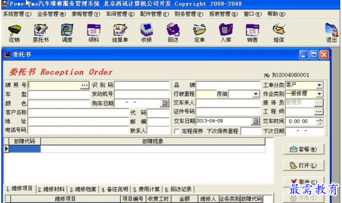Open the 车间管理(K) menu
The height and width of the screenshot is (203, 342).
click(x=121, y=14)
